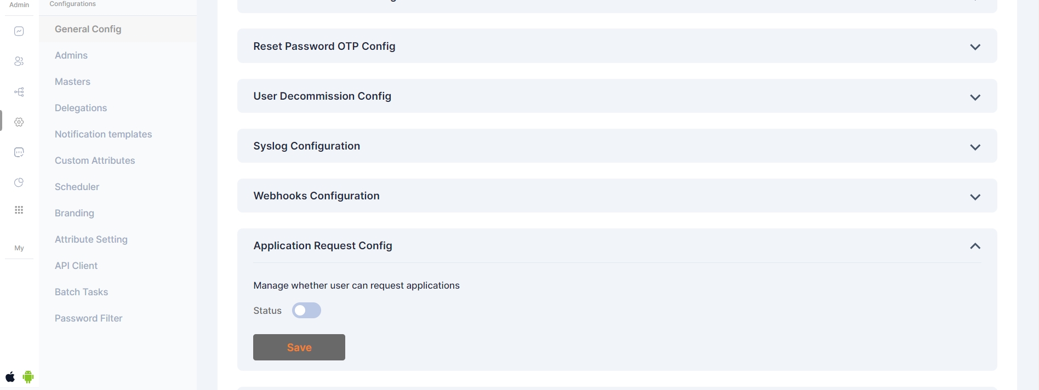Click the Android app download icon
The image size is (1039, 390).
(28, 377)
